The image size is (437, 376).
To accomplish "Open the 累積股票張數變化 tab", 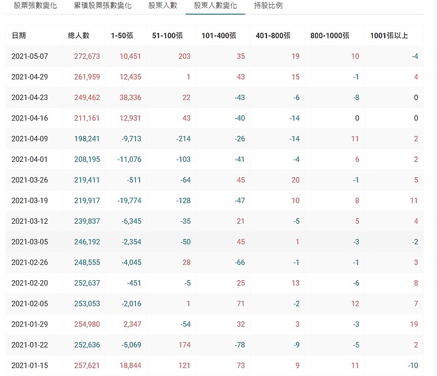I will click(103, 5).
